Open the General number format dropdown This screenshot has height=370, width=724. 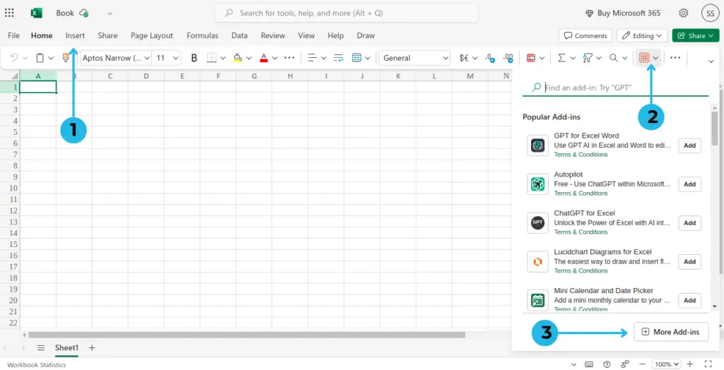[414, 58]
